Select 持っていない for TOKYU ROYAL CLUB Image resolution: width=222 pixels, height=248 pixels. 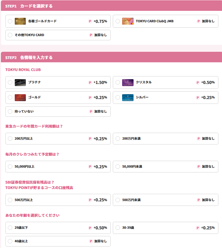click(x=58, y=111)
